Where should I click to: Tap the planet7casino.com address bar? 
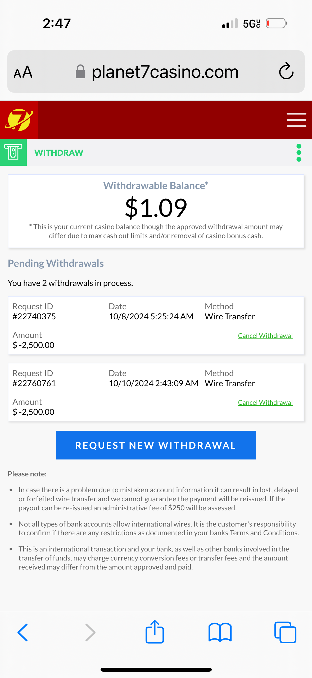(165, 72)
